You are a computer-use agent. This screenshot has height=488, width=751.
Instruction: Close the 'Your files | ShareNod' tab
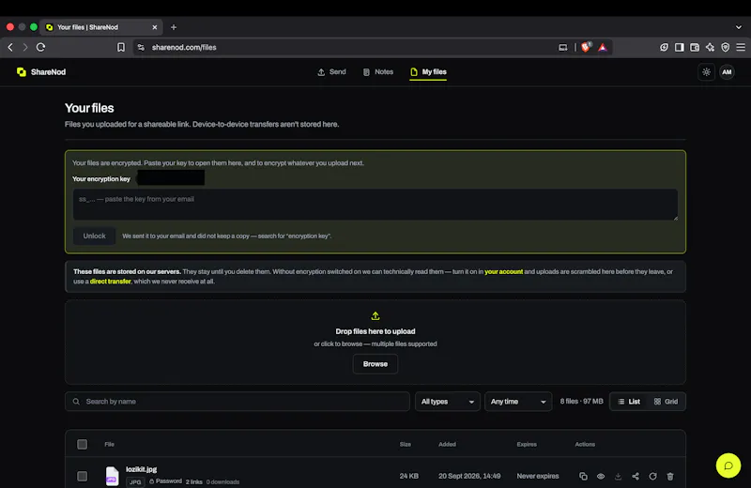tap(154, 27)
